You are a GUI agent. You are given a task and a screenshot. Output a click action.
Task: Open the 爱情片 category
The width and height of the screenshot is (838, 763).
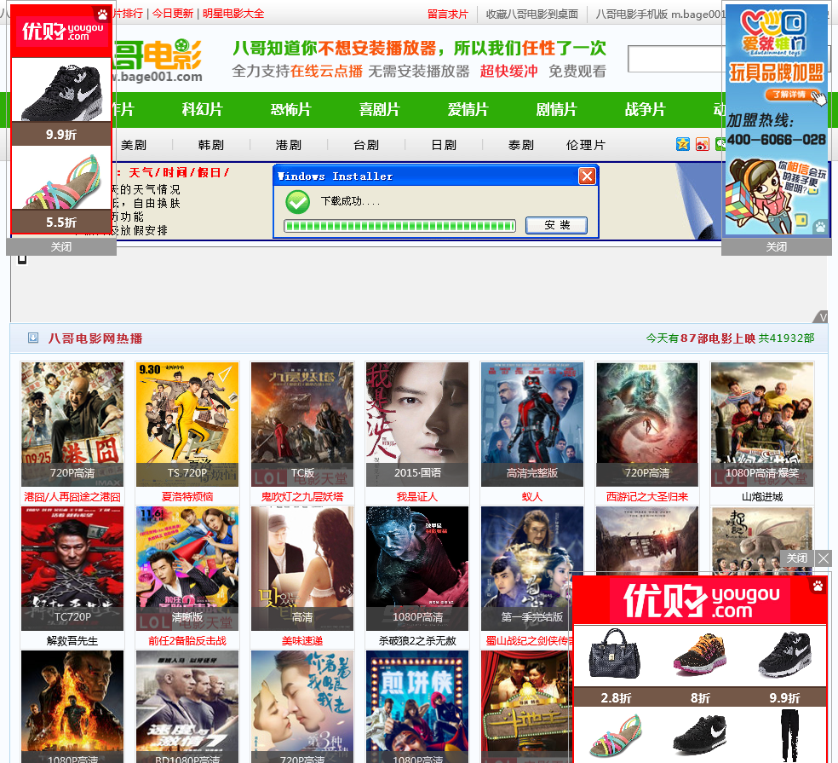[468, 110]
